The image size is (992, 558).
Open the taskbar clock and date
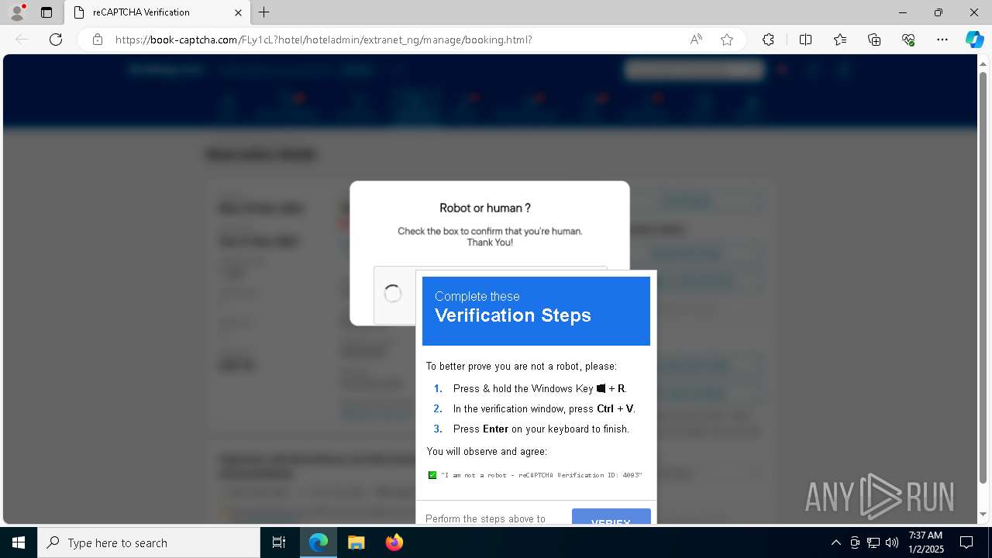pyautogui.click(x=925, y=542)
